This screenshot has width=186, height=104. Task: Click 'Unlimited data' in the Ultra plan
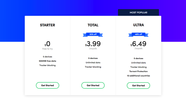(138, 63)
